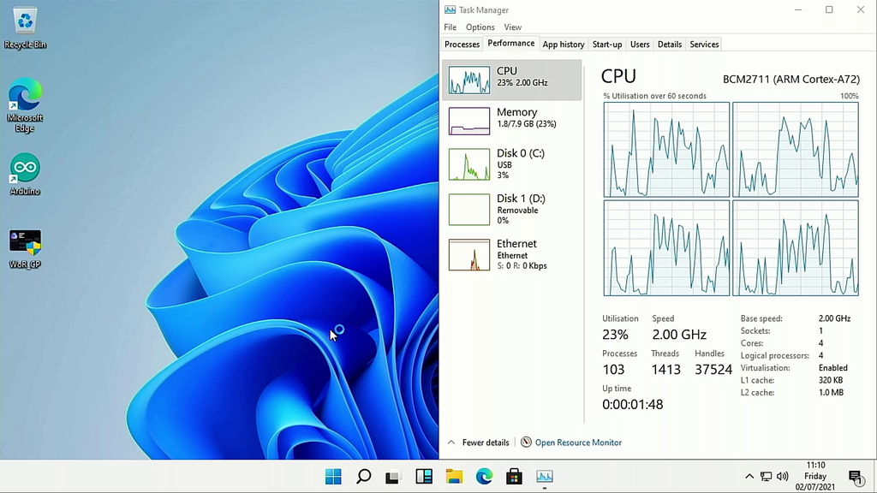
Task: Switch to the Services tab
Action: point(703,44)
